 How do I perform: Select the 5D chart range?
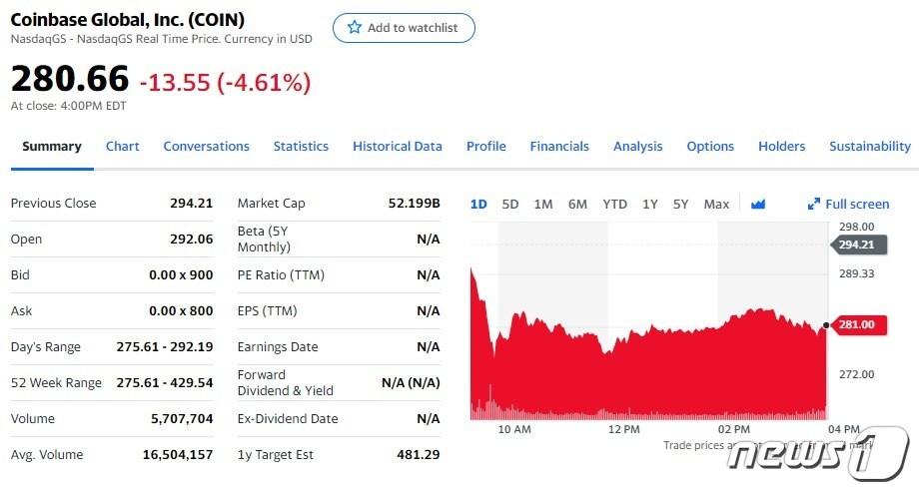(x=510, y=205)
